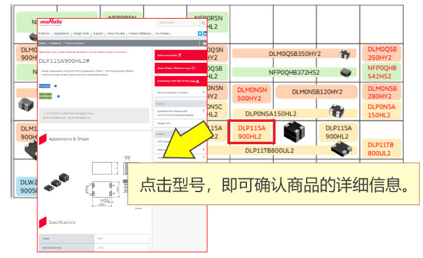Open the Design Tools menu
This screenshot has width=423, height=258.
[82, 34]
